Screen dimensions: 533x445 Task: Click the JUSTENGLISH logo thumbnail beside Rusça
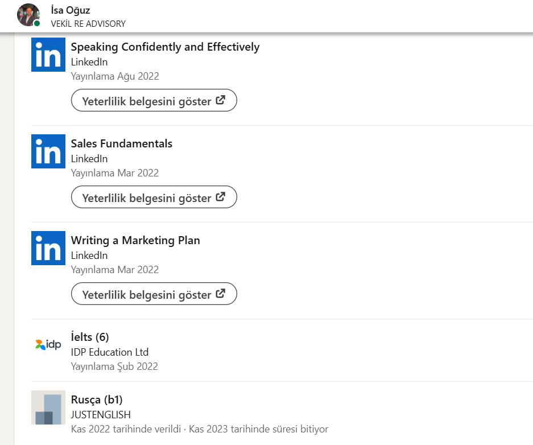[x=48, y=407]
